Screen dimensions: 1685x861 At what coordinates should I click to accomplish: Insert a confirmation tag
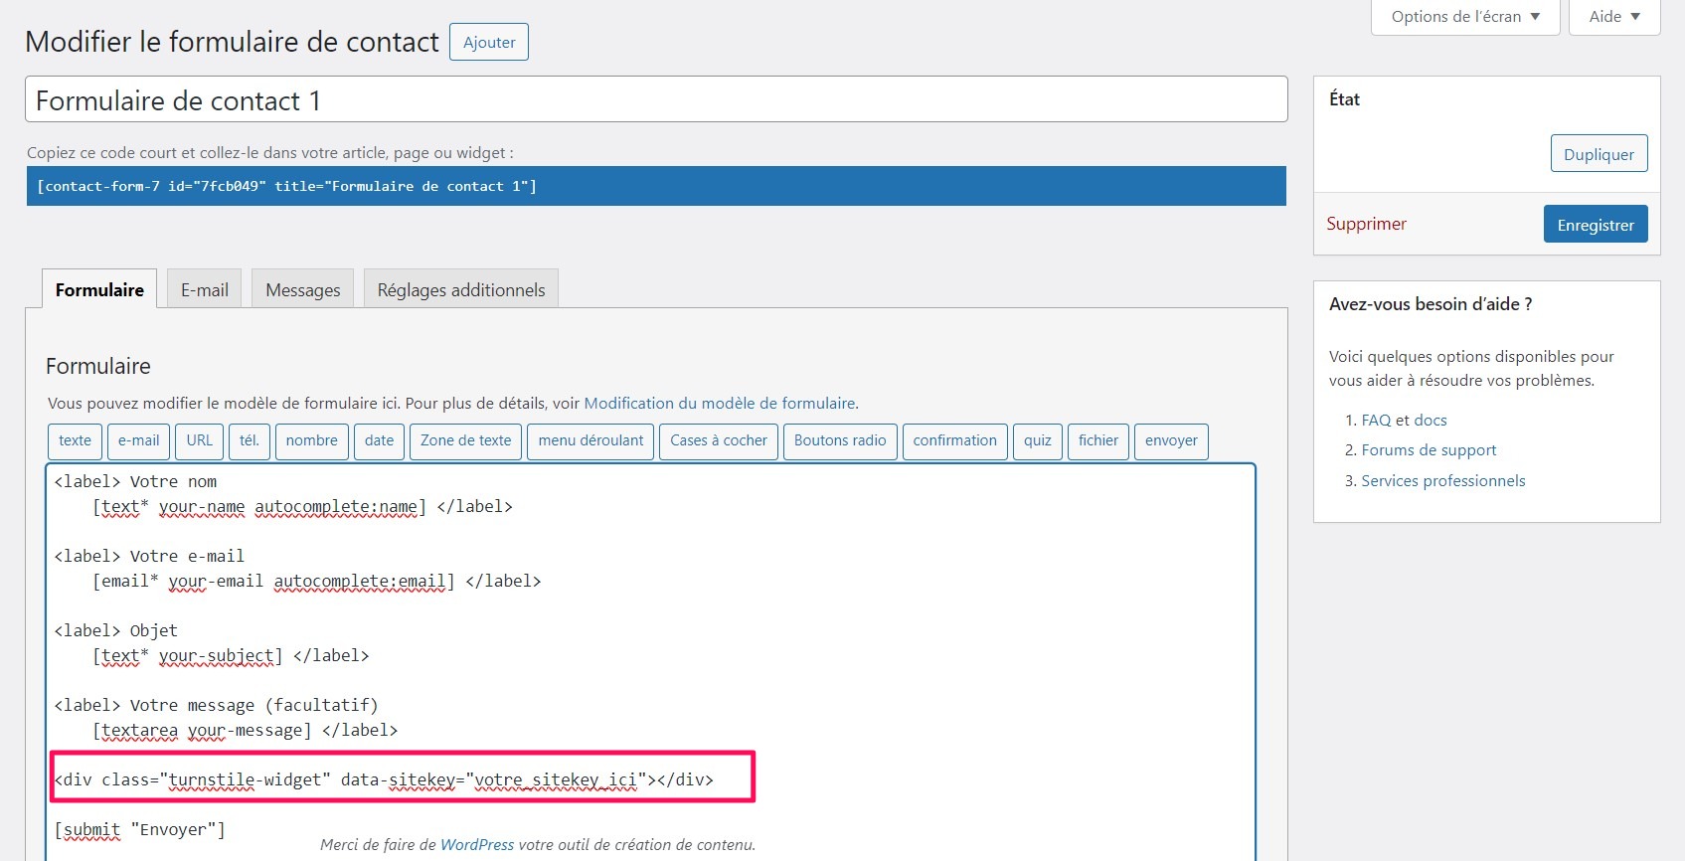pos(954,440)
